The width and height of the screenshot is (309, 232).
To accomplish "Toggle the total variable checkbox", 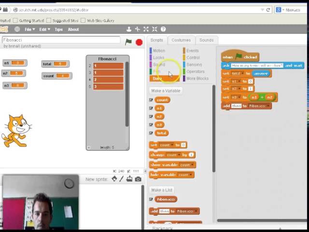I will (x=151, y=133).
